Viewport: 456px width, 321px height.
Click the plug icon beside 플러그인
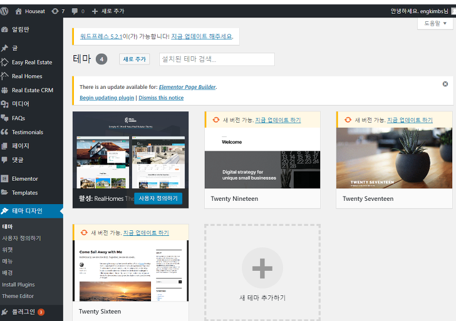(4, 312)
